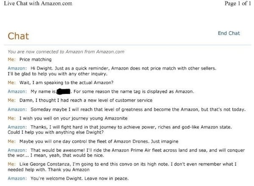
Task: Click the 'Someday maybe I will reach' reply
Action: pyautogui.click(x=138, y=109)
